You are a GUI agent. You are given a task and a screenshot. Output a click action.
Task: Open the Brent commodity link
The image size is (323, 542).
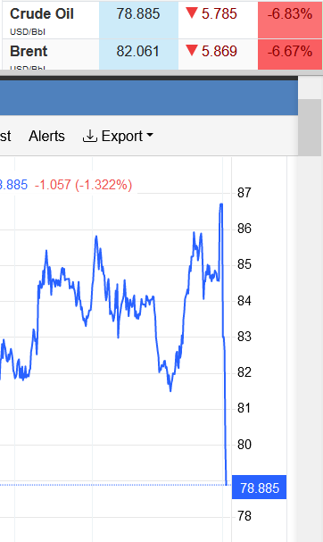click(x=29, y=51)
